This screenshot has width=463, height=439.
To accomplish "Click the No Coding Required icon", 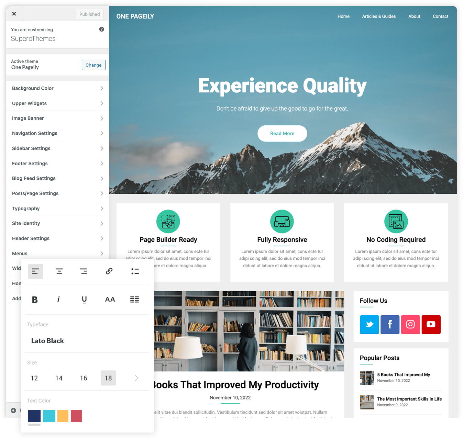I will [x=396, y=222].
